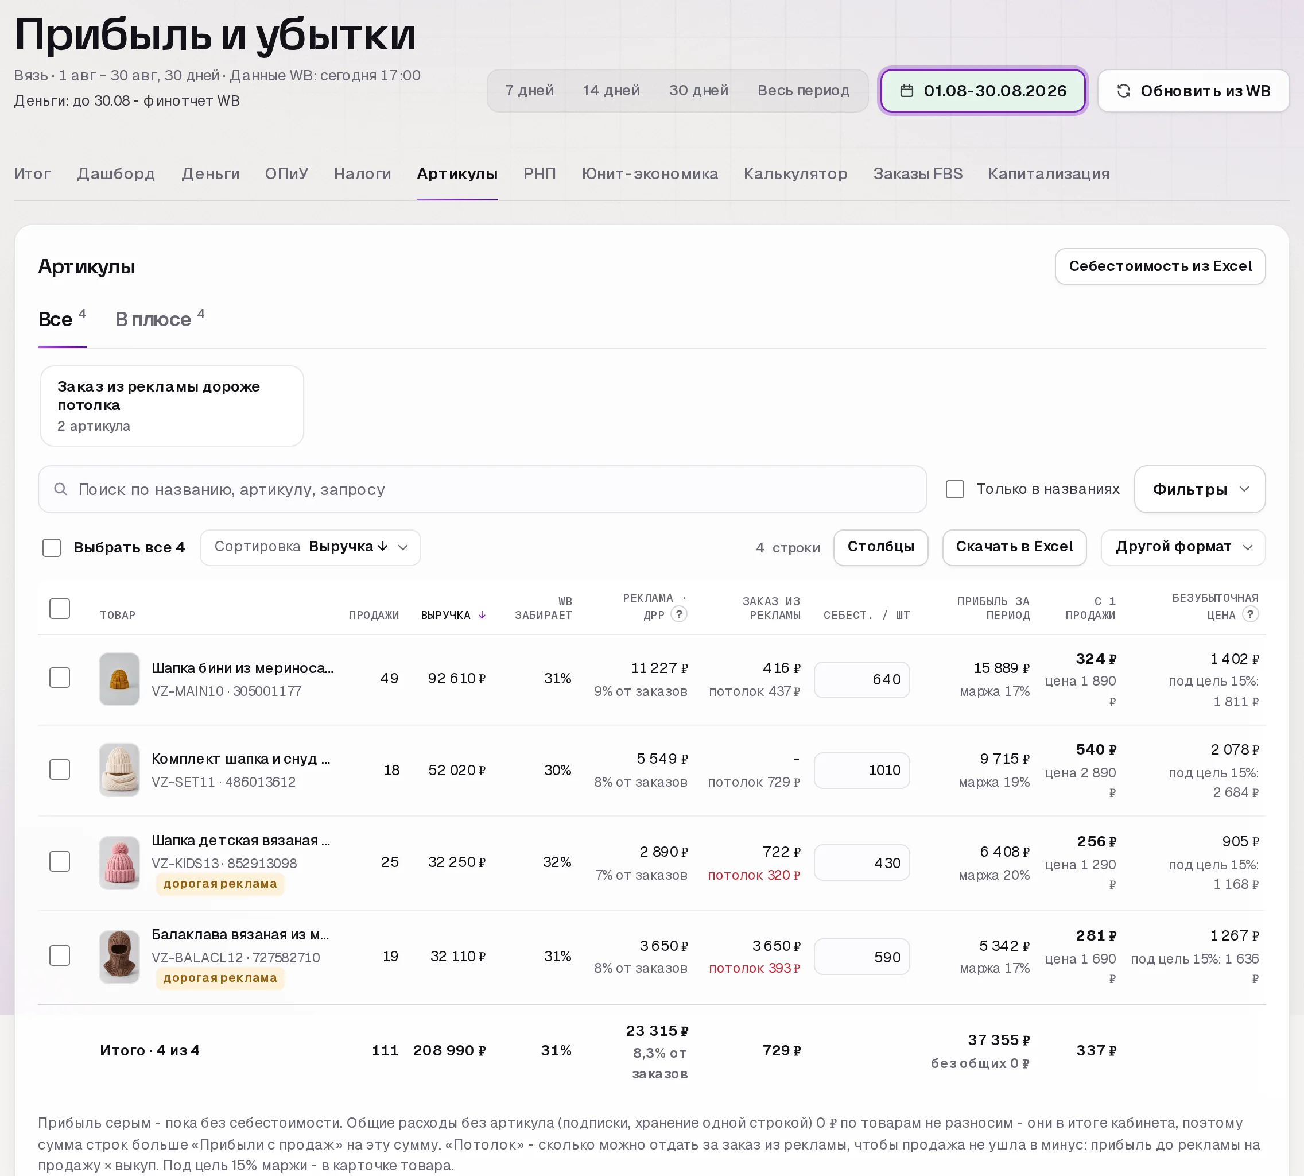Viewport: 1304px width, 1176px height.
Task: Choose the 7 дней period
Action: click(530, 91)
